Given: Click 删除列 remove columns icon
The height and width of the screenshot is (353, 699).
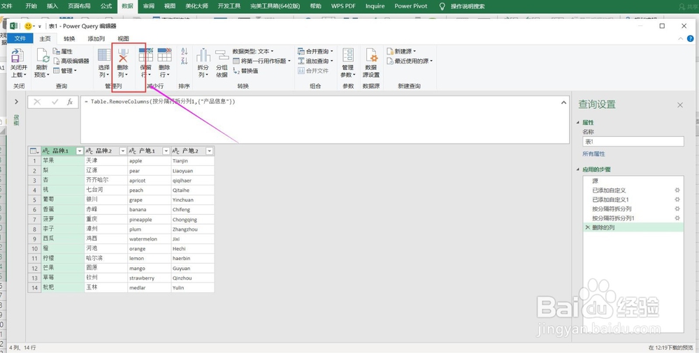Looking at the screenshot, I should 123,55.
